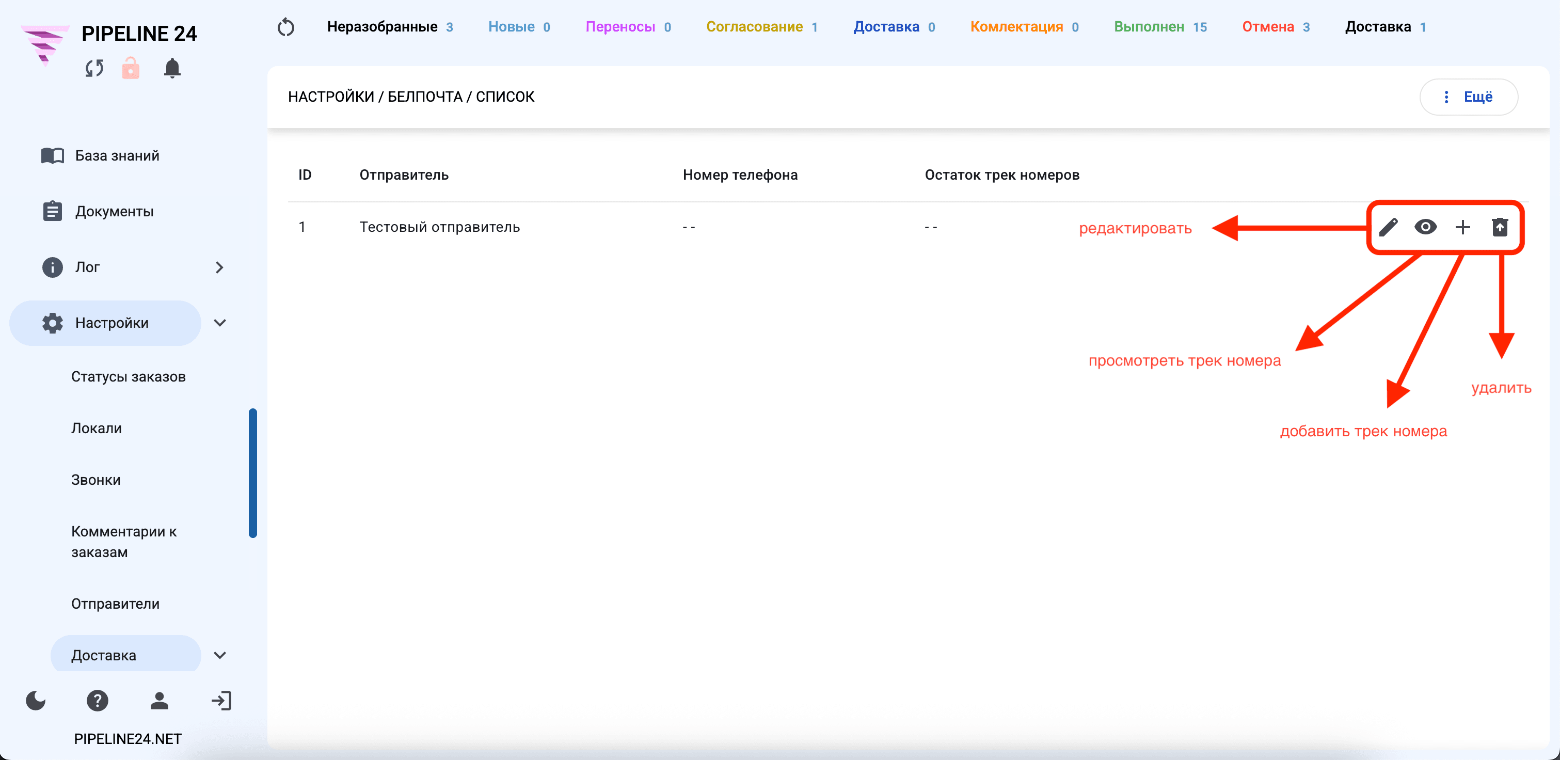Switch to Переносы status tab
The image size is (1560, 760).
(x=628, y=27)
